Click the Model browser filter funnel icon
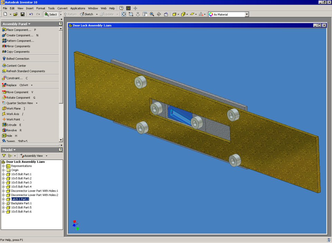The width and height of the screenshot is (332, 243). [x=4, y=156]
